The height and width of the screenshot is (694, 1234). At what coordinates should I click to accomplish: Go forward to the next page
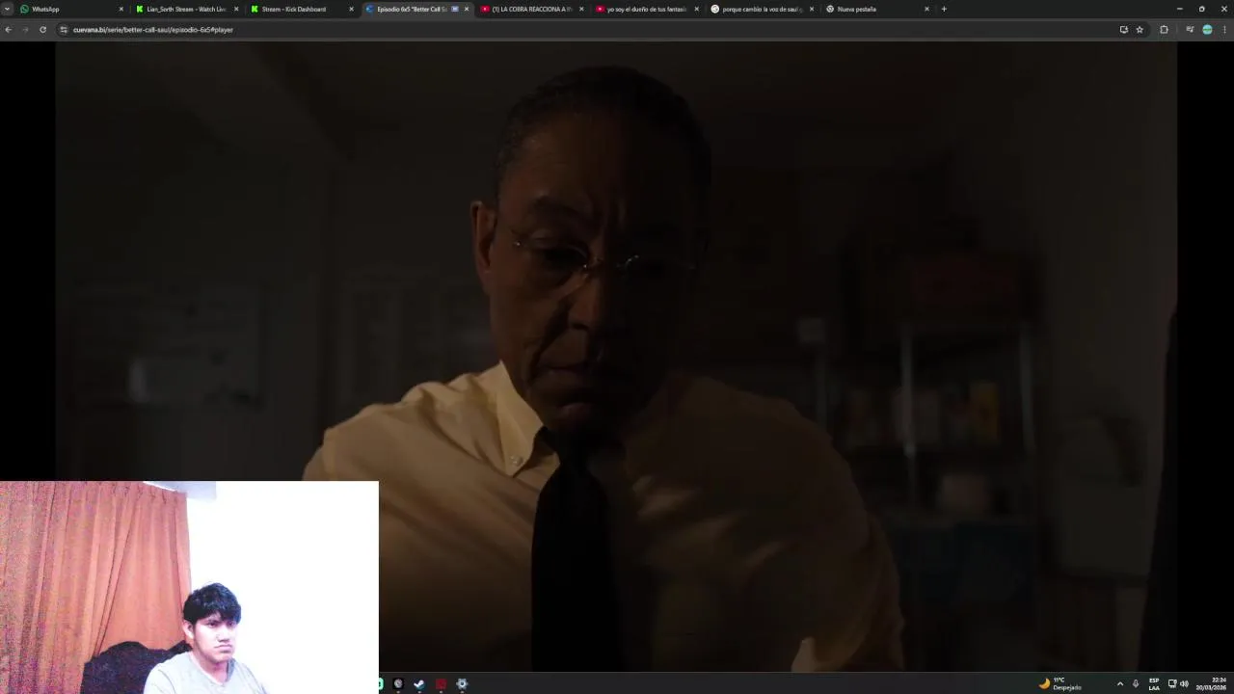click(25, 30)
